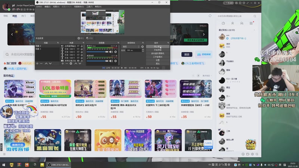Open the OBS 视图(V) menu

point(56,7)
